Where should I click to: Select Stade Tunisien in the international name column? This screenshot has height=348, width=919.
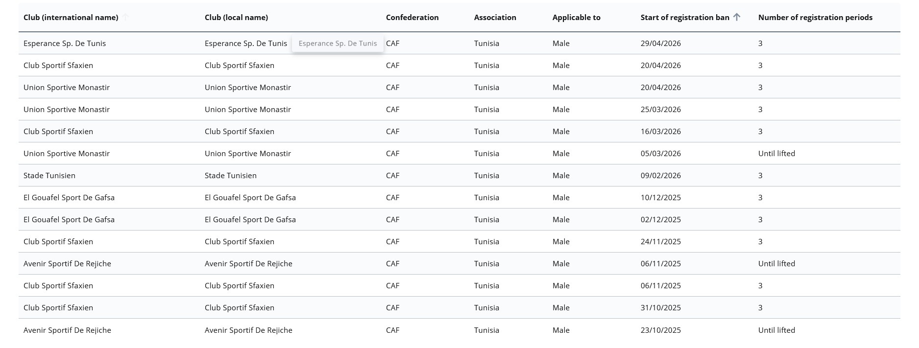click(x=49, y=176)
